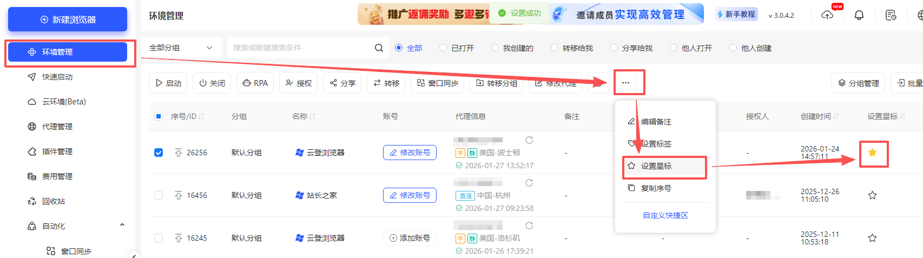Open 环境管理 in the sidebar
This screenshot has height=258, width=923.
pyautogui.click(x=68, y=52)
